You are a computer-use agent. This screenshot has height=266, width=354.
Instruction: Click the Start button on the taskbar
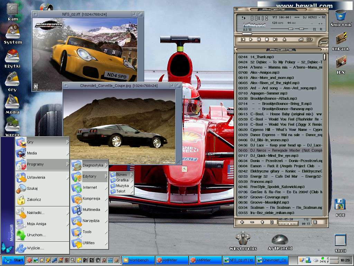tap(13, 260)
